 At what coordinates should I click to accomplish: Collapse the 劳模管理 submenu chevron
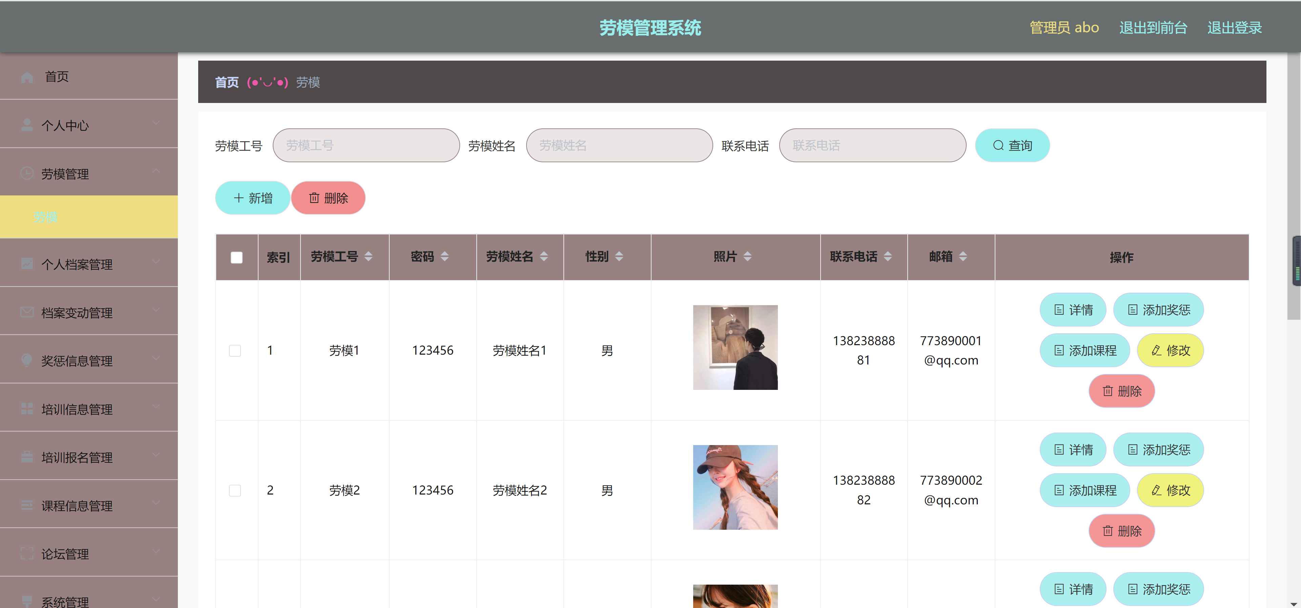pos(156,171)
